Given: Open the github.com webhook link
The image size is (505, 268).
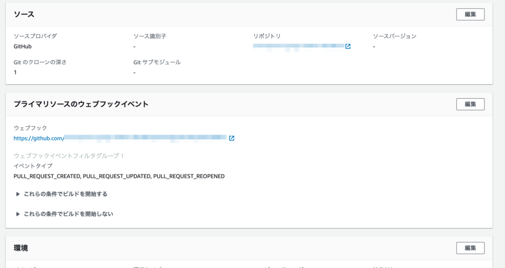Looking at the screenshot, I should [120, 138].
